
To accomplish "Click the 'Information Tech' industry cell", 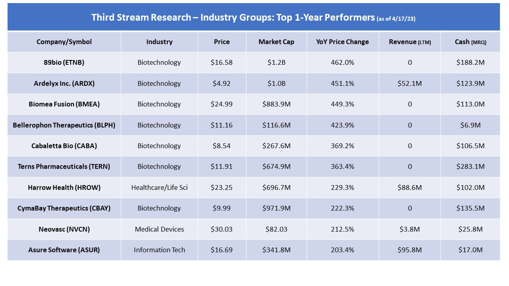I will point(159,250).
